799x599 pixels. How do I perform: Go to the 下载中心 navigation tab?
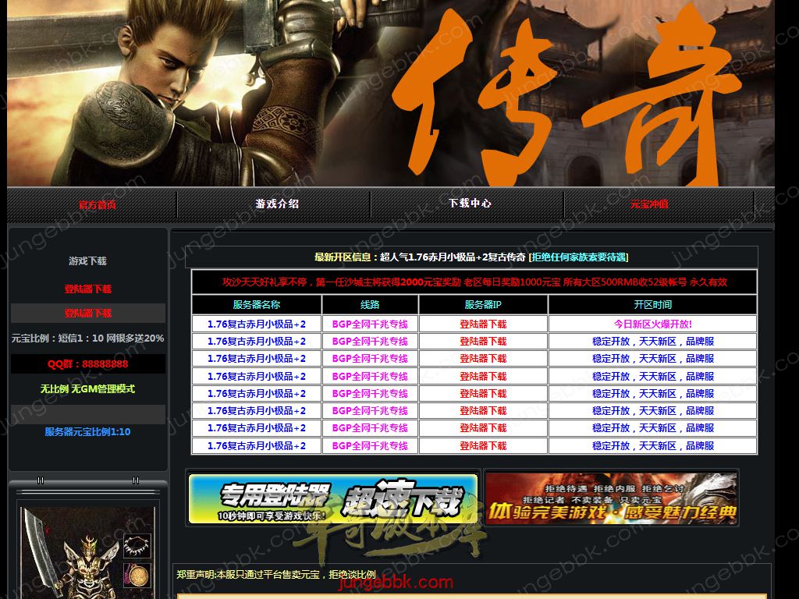(x=470, y=203)
